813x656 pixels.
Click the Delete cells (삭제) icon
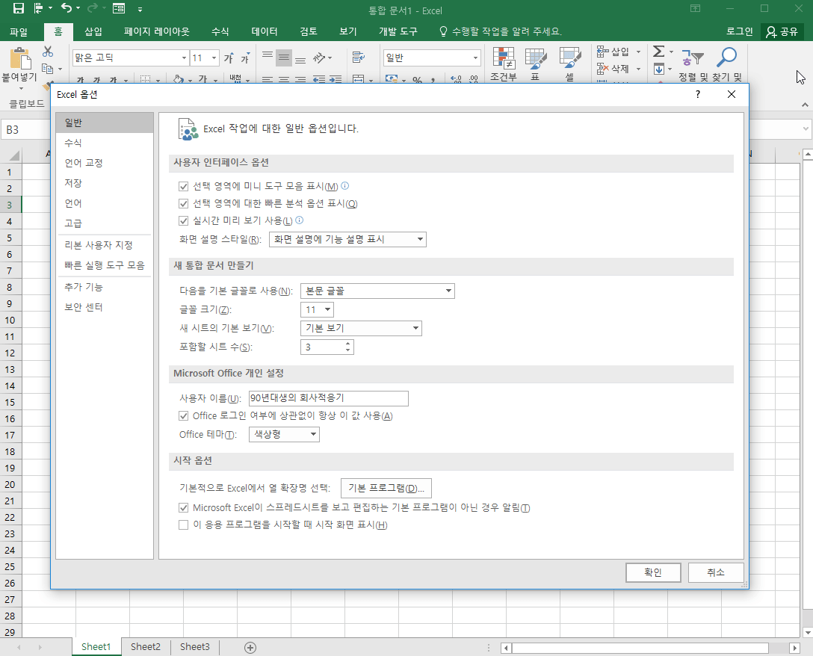coord(602,69)
